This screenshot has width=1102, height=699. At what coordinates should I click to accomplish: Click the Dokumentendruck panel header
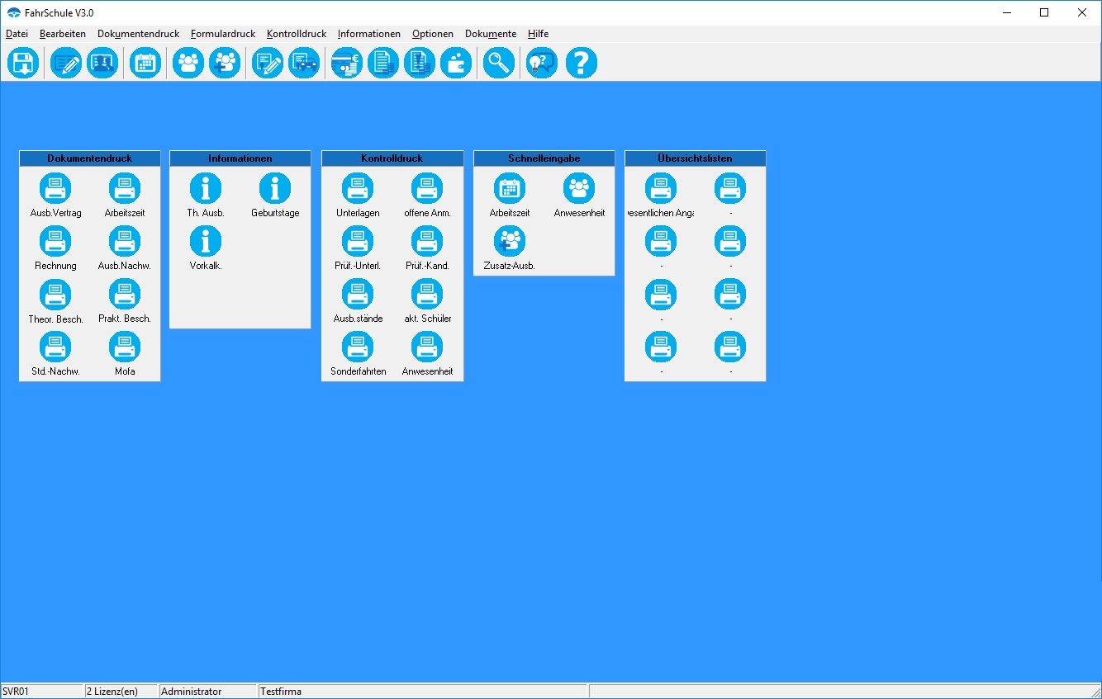coord(90,158)
